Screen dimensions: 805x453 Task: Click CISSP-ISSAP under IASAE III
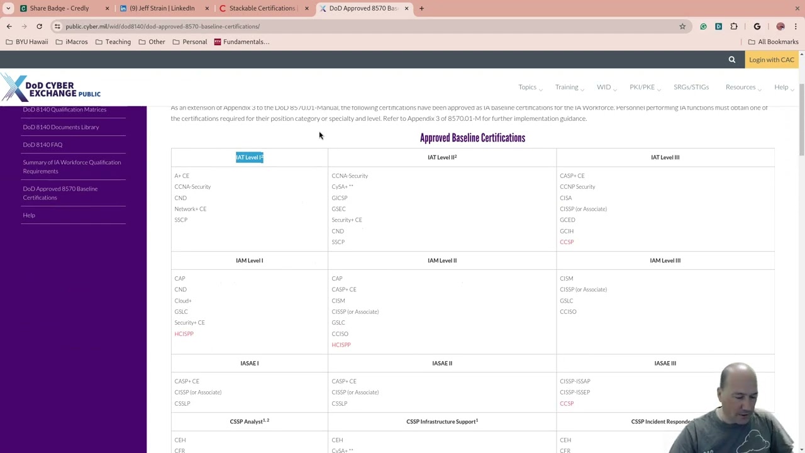coord(575,381)
